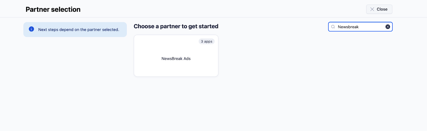Click the info message about partner selected

click(79, 29)
